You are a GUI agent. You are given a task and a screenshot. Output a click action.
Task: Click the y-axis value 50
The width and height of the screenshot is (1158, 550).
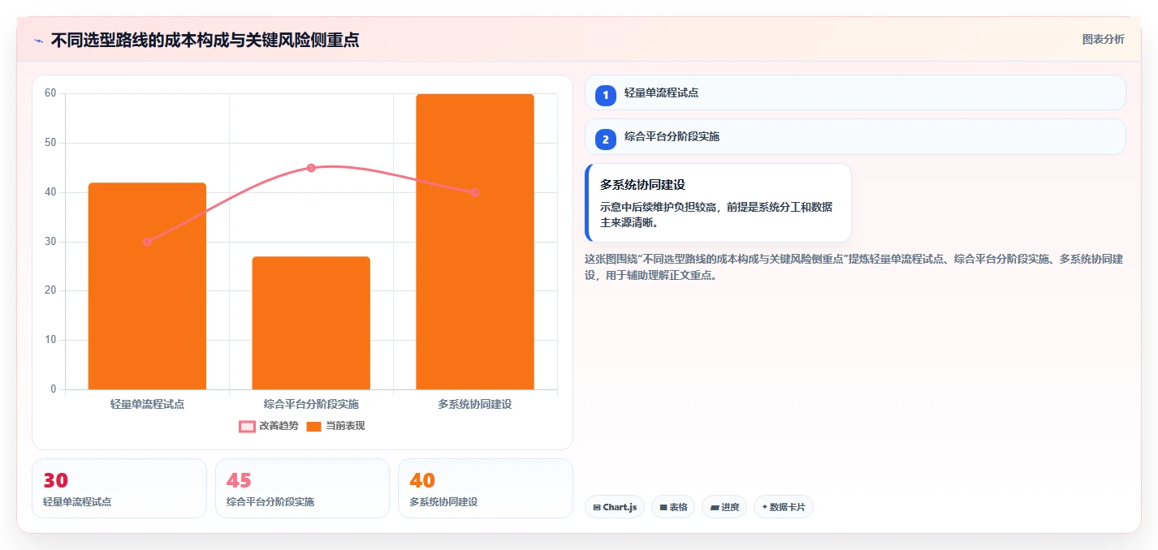pyautogui.click(x=50, y=143)
